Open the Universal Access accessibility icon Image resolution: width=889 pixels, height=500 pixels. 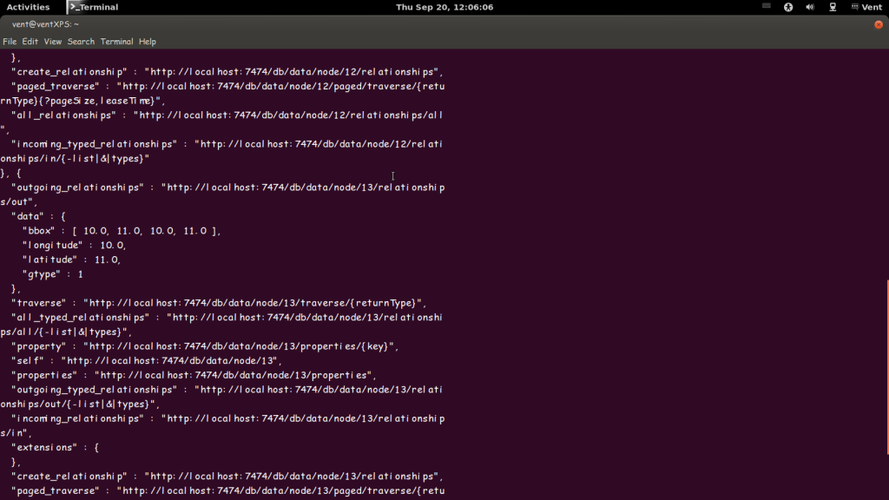[x=788, y=7]
